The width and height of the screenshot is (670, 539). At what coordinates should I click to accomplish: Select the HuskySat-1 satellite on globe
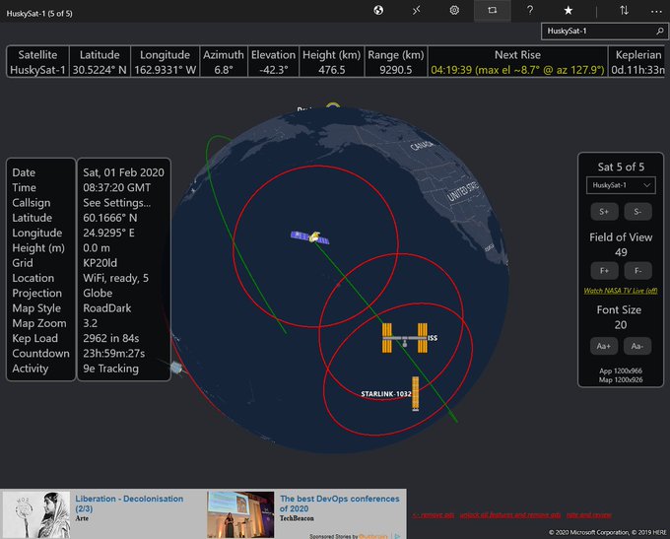coord(310,237)
